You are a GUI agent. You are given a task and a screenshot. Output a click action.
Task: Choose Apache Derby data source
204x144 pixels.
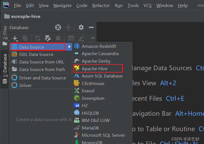point(102,61)
